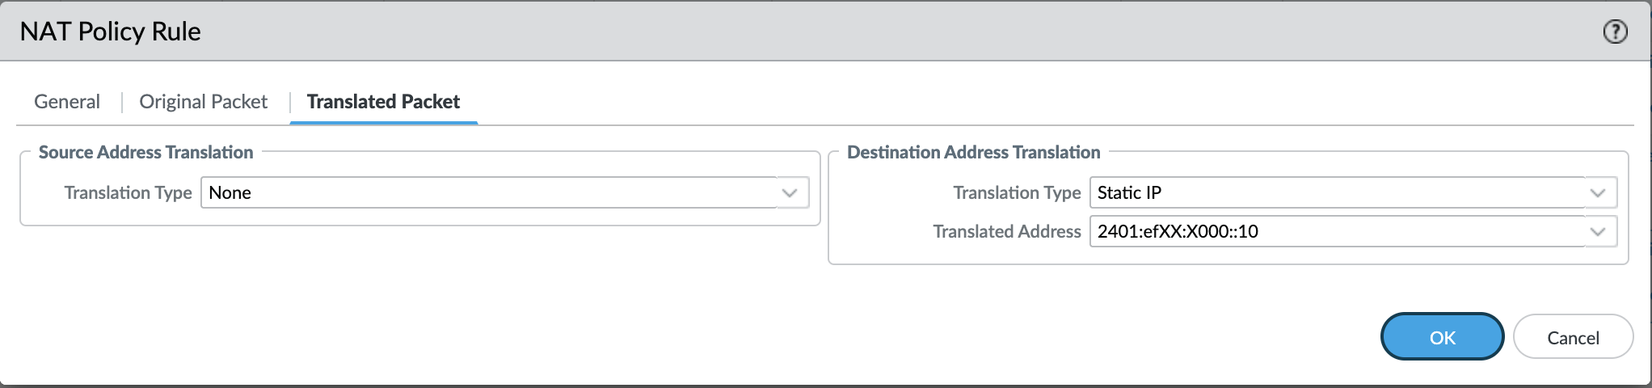The image size is (1652, 388).
Task: Click empty space in the dialog header bar
Action: (x=808, y=32)
